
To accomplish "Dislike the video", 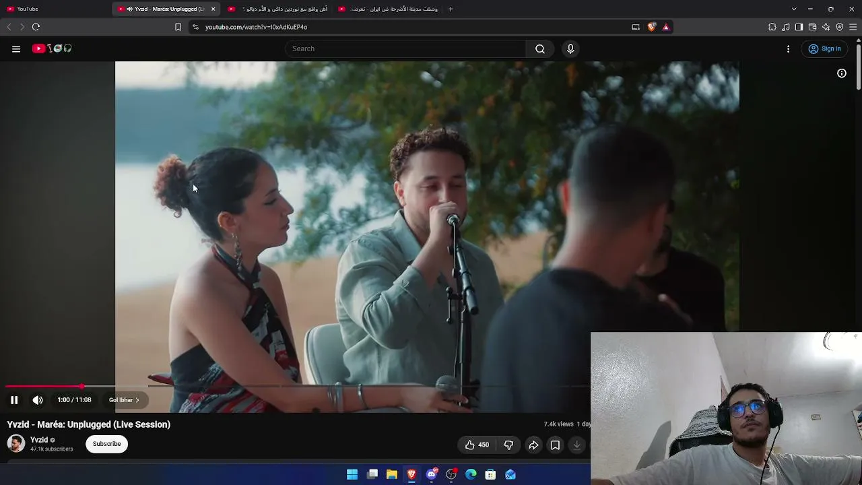I will click(x=508, y=445).
